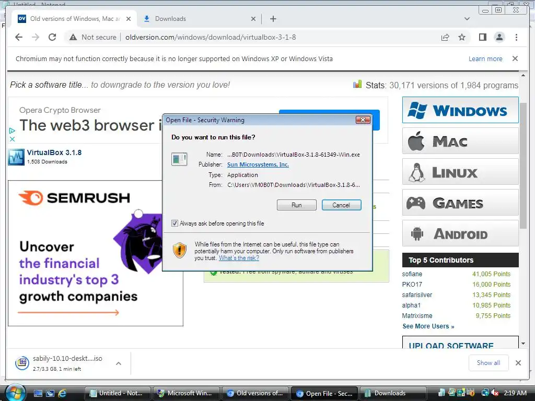Close the downloads shelf
Image resolution: width=535 pixels, height=401 pixels.
click(518, 363)
